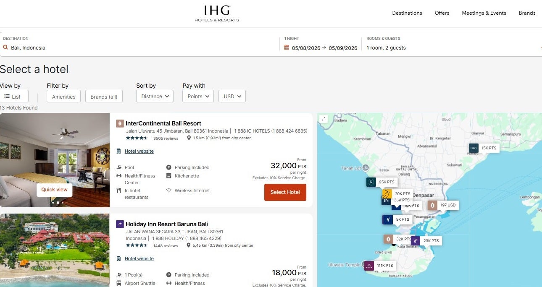Image resolution: width=542 pixels, height=287 pixels.
Task: Click the 32,000 PTS price text
Action: [x=288, y=166]
